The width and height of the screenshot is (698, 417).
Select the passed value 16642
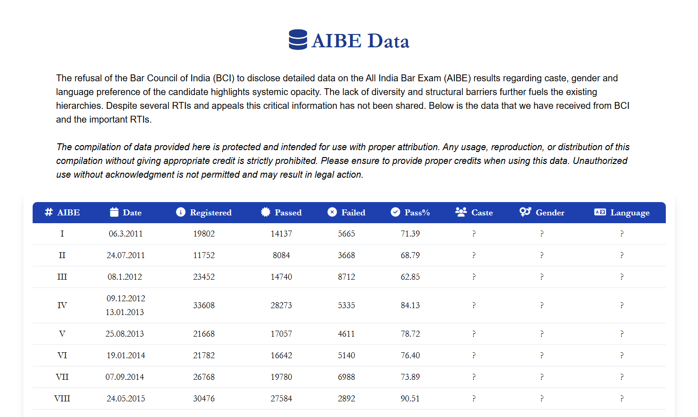[x=281, y=355]
